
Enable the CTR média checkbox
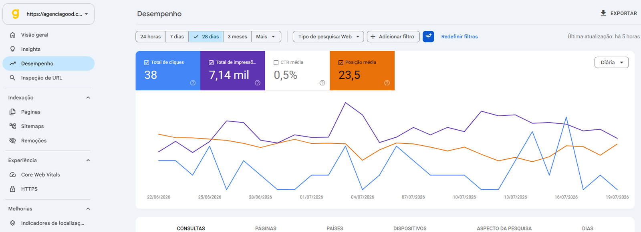(x=276, y=62)
